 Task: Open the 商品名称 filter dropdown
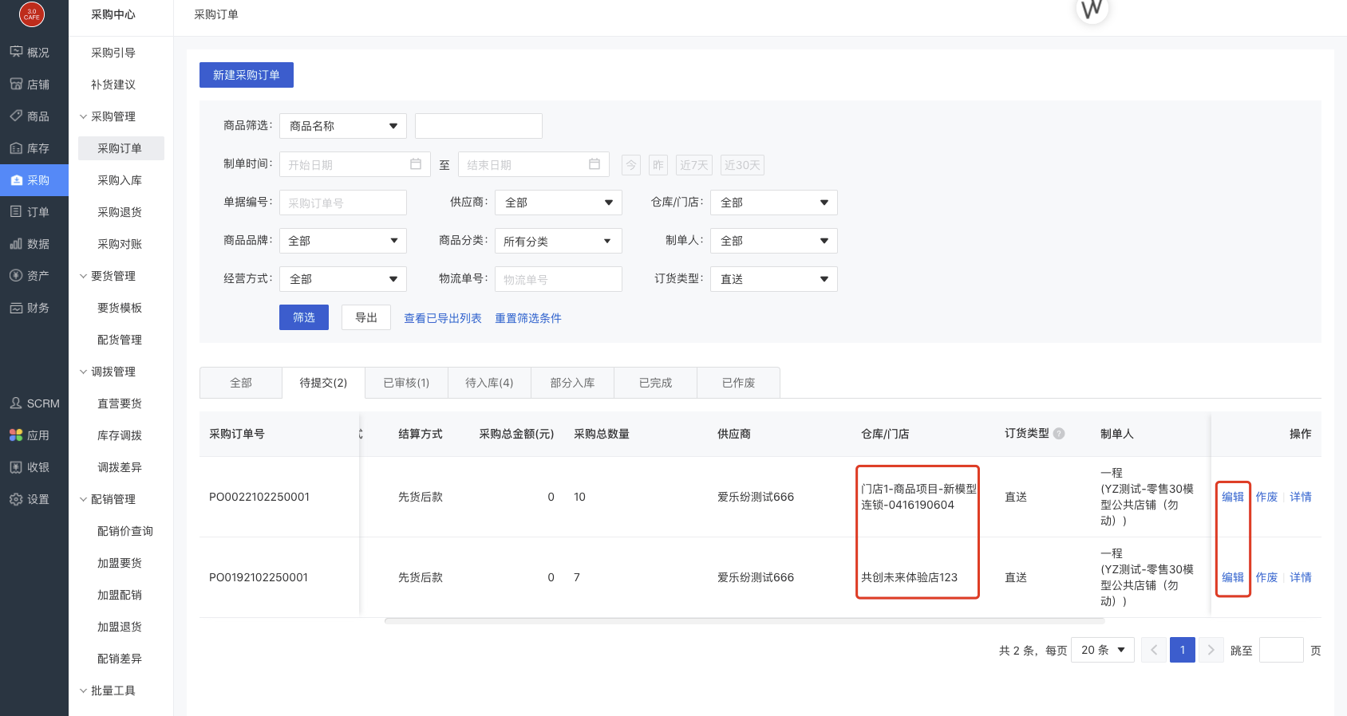click(x=343, y=126)
